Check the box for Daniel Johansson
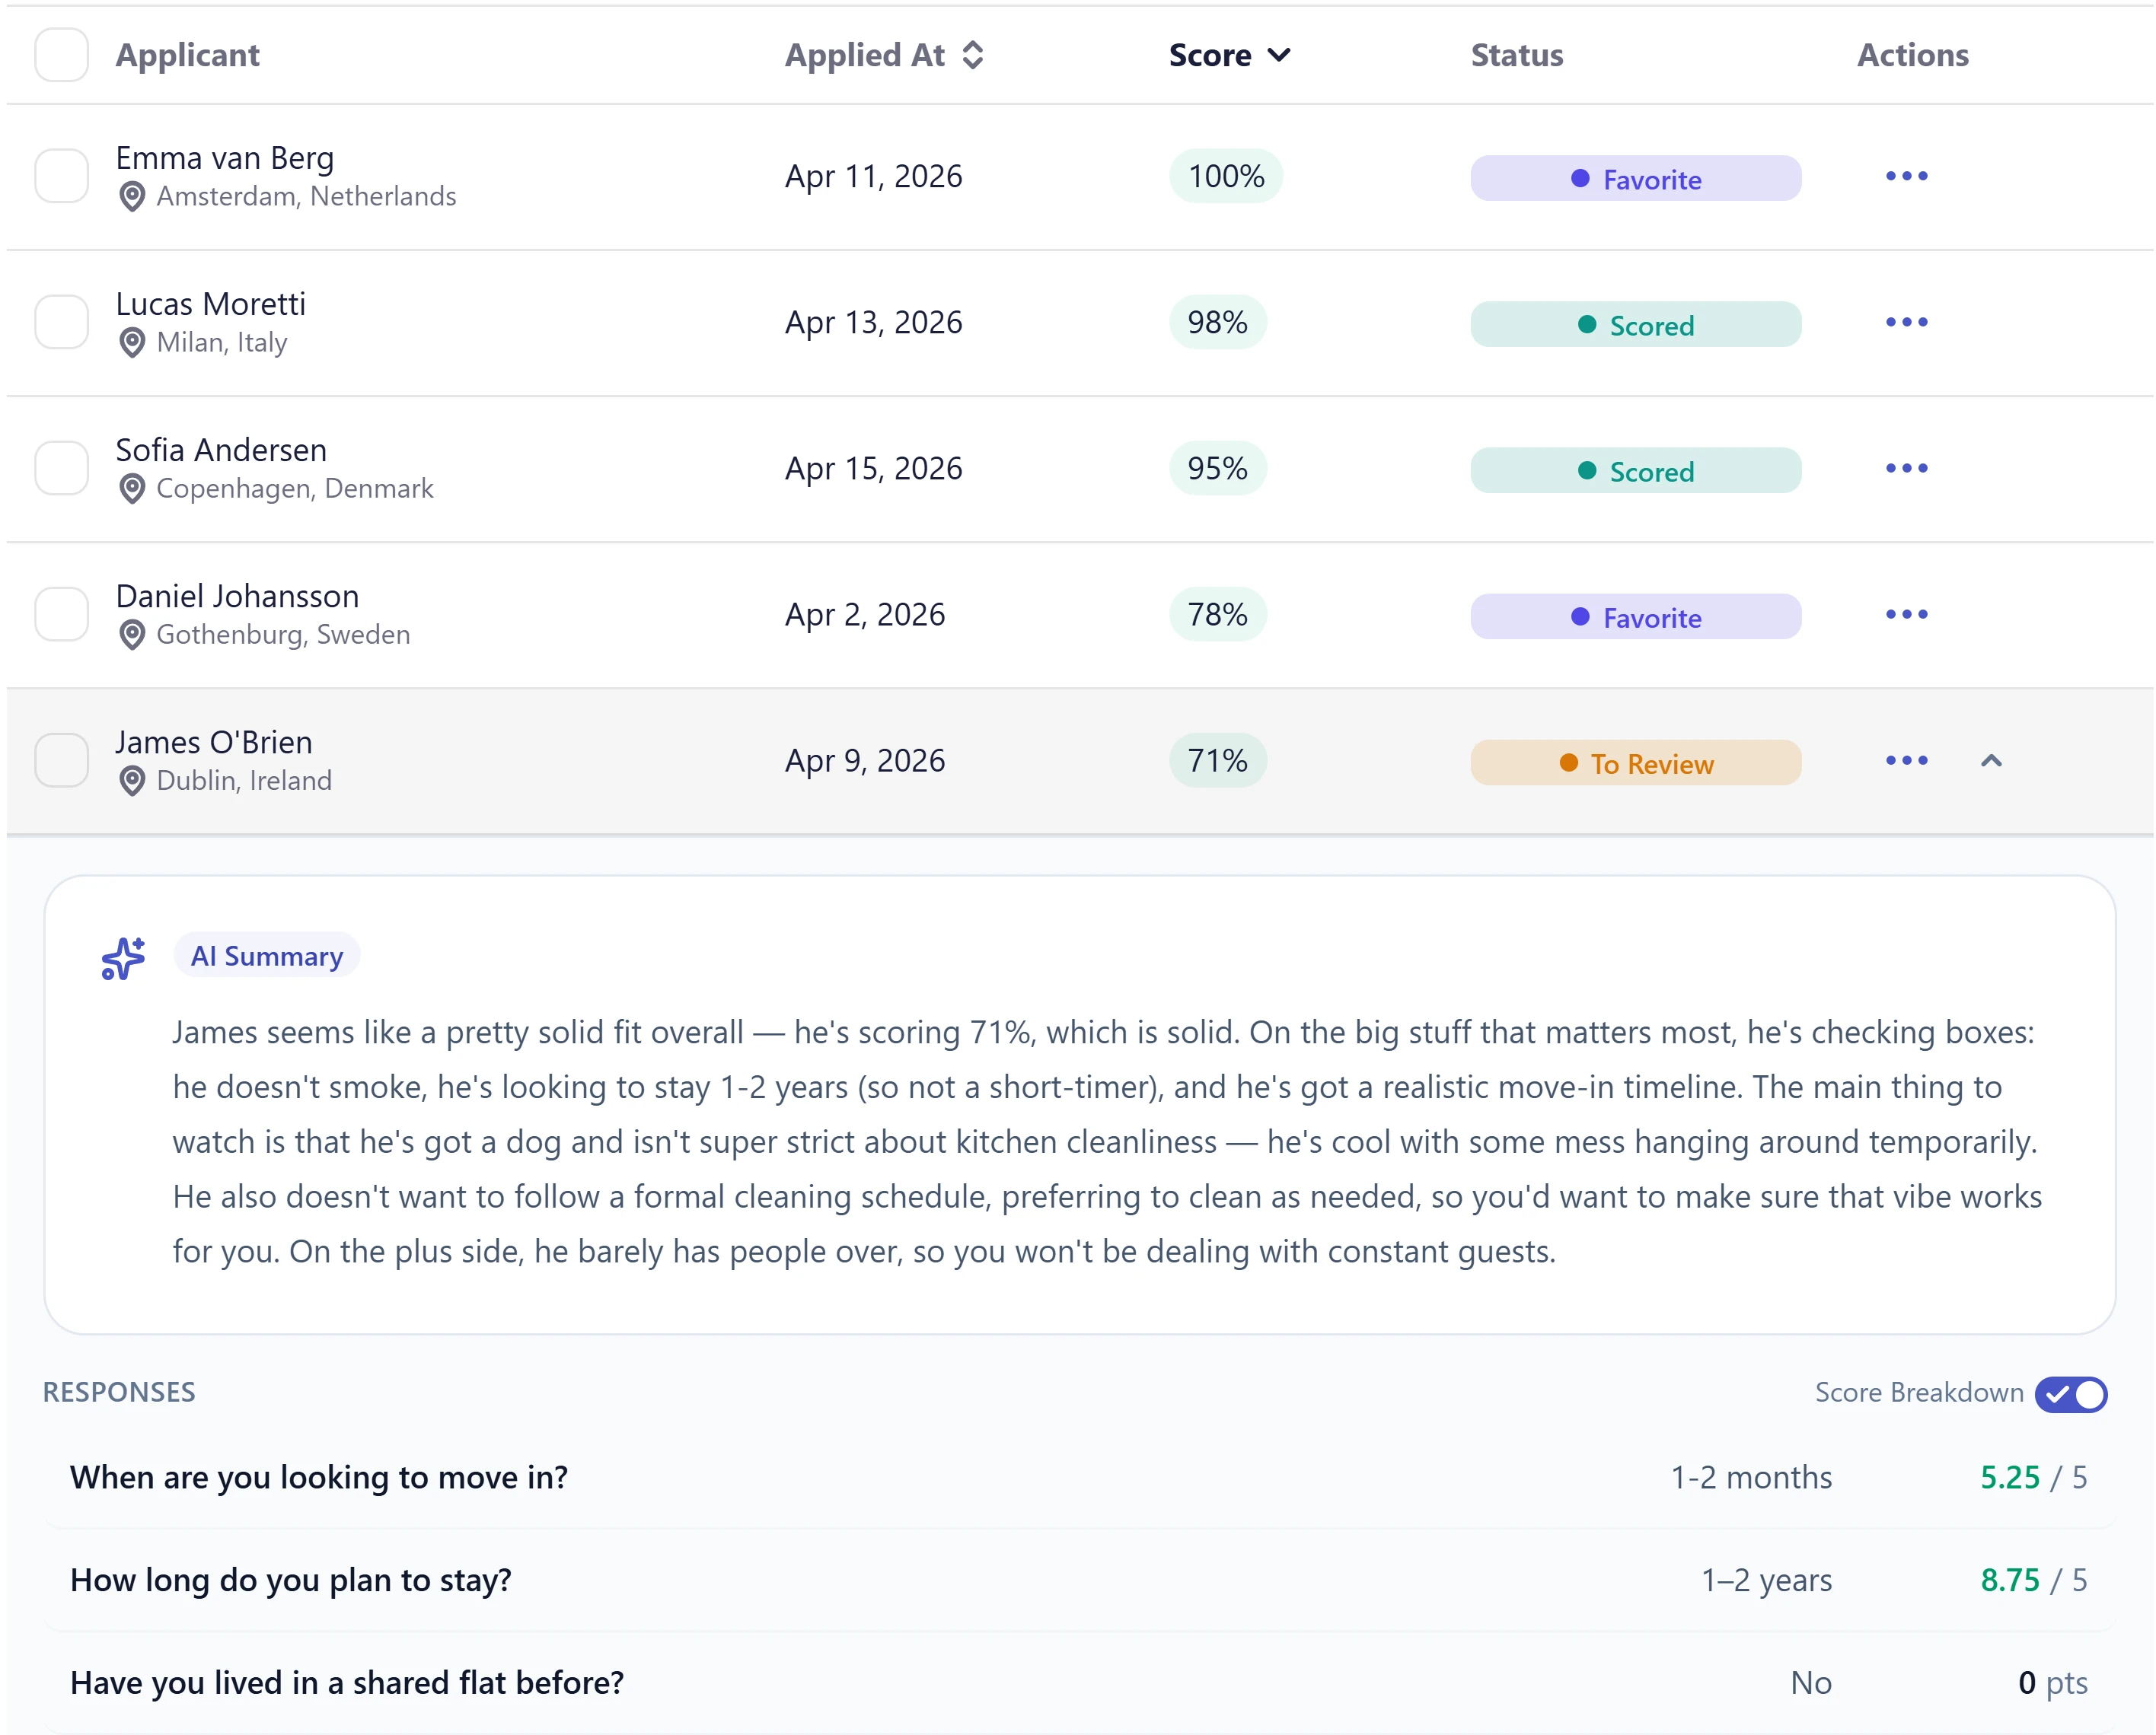Screen dimensions: 2156x1735 click(x=62, y=613)
